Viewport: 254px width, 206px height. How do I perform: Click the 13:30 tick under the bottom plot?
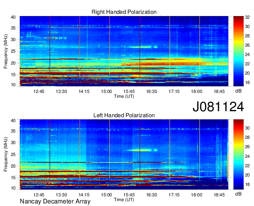61,195
